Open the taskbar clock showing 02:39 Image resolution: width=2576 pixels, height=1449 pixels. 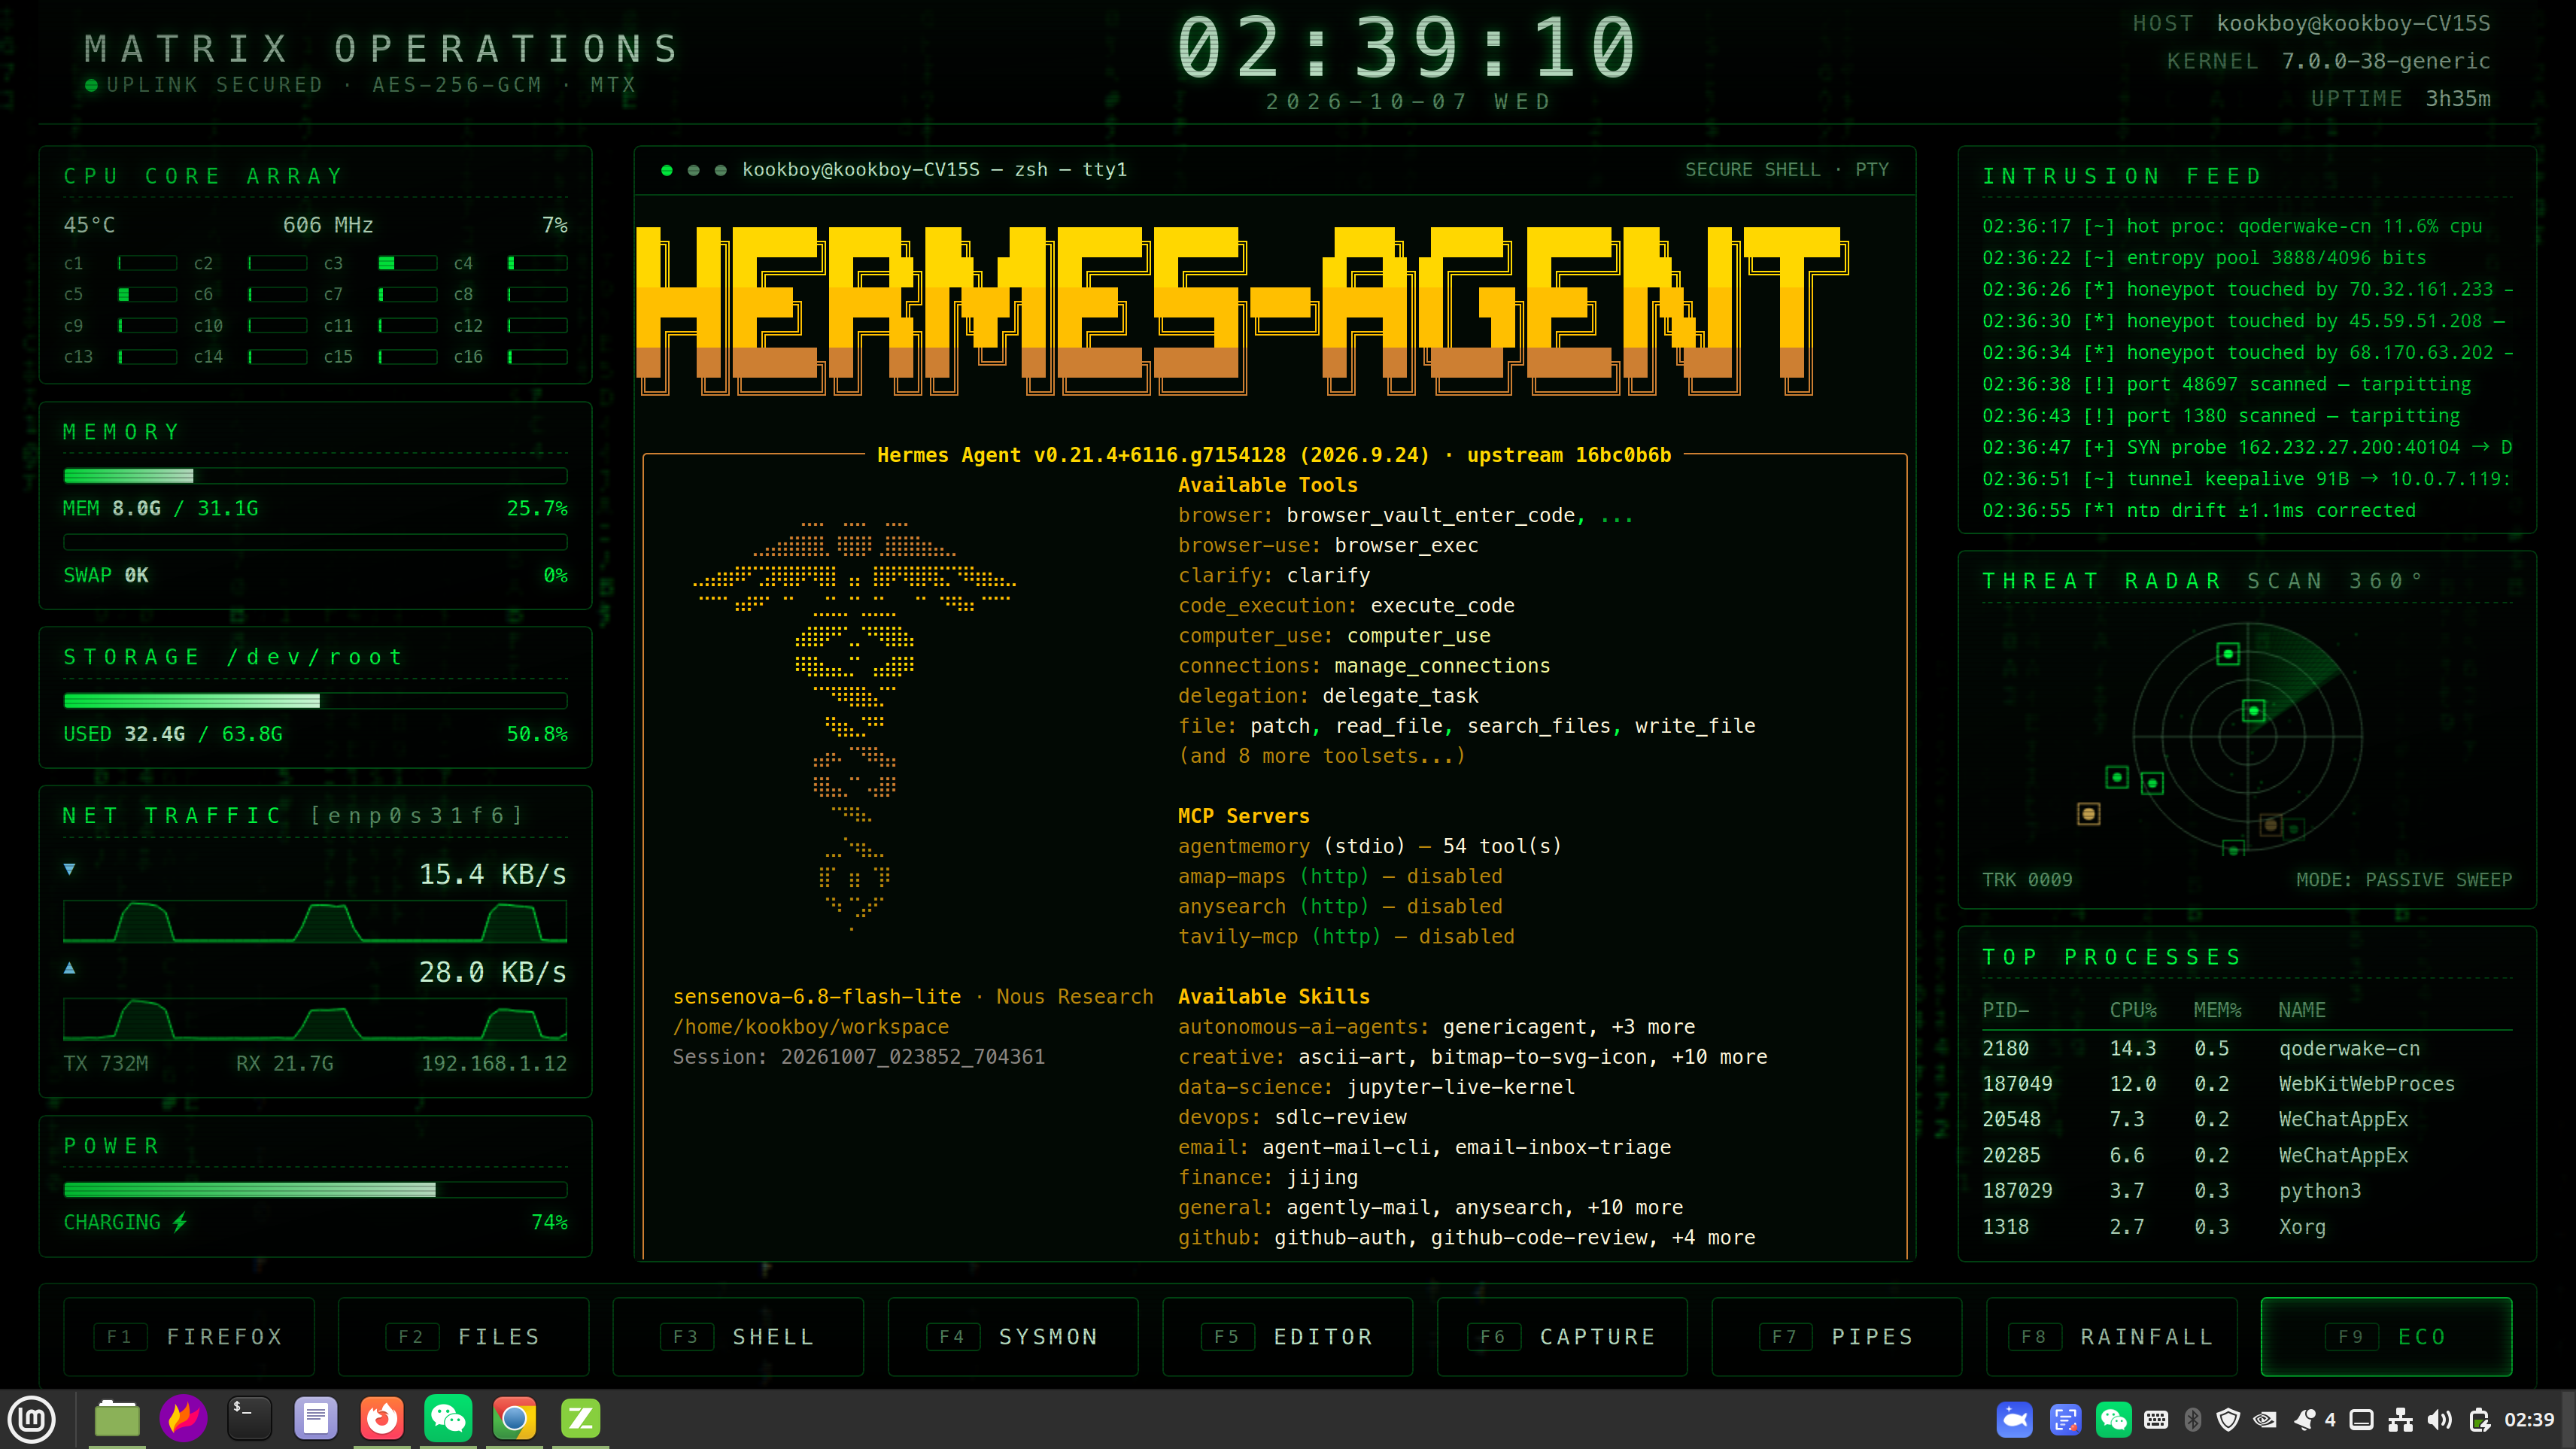(x=2529, y=1420)
